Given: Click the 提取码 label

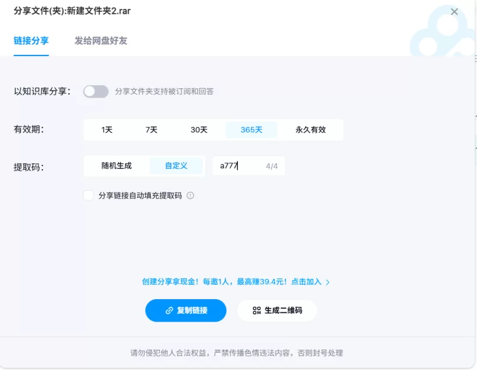Looking at the screenshot, I should [29, 167].
